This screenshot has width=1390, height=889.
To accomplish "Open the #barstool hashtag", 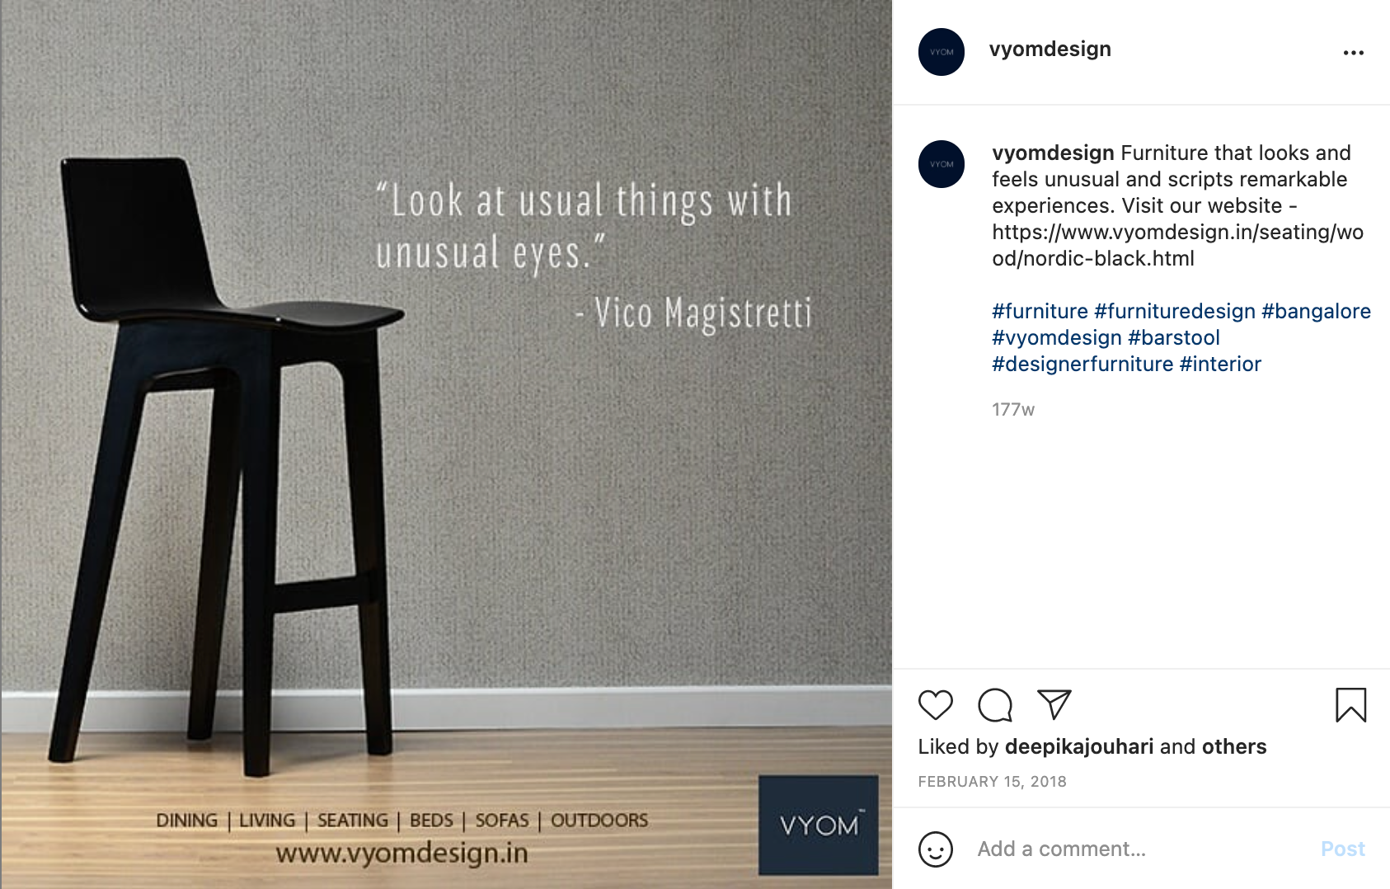I will (1173, 338).
